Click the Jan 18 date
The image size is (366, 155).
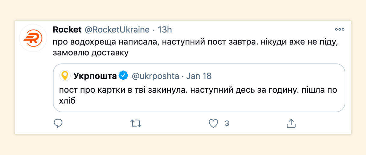(x=199, y=76)
